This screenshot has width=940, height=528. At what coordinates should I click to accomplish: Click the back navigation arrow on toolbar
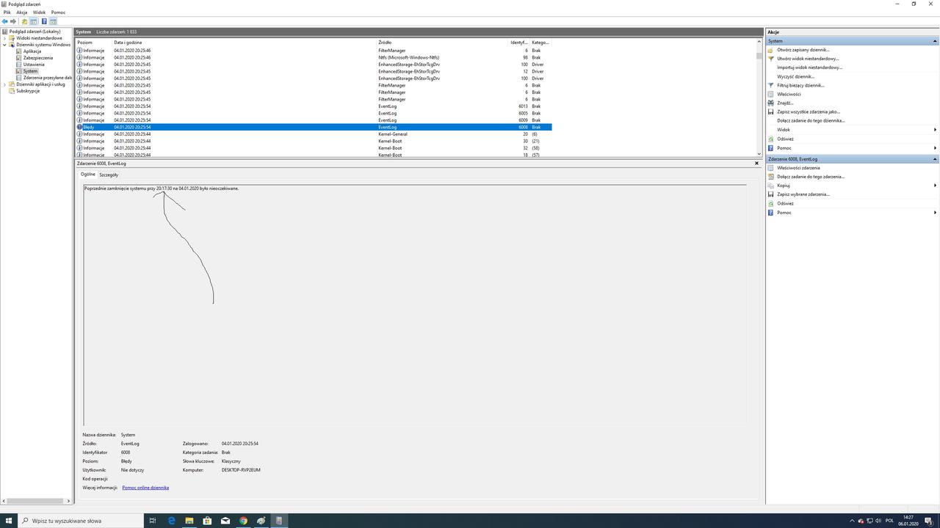[4, 21]
